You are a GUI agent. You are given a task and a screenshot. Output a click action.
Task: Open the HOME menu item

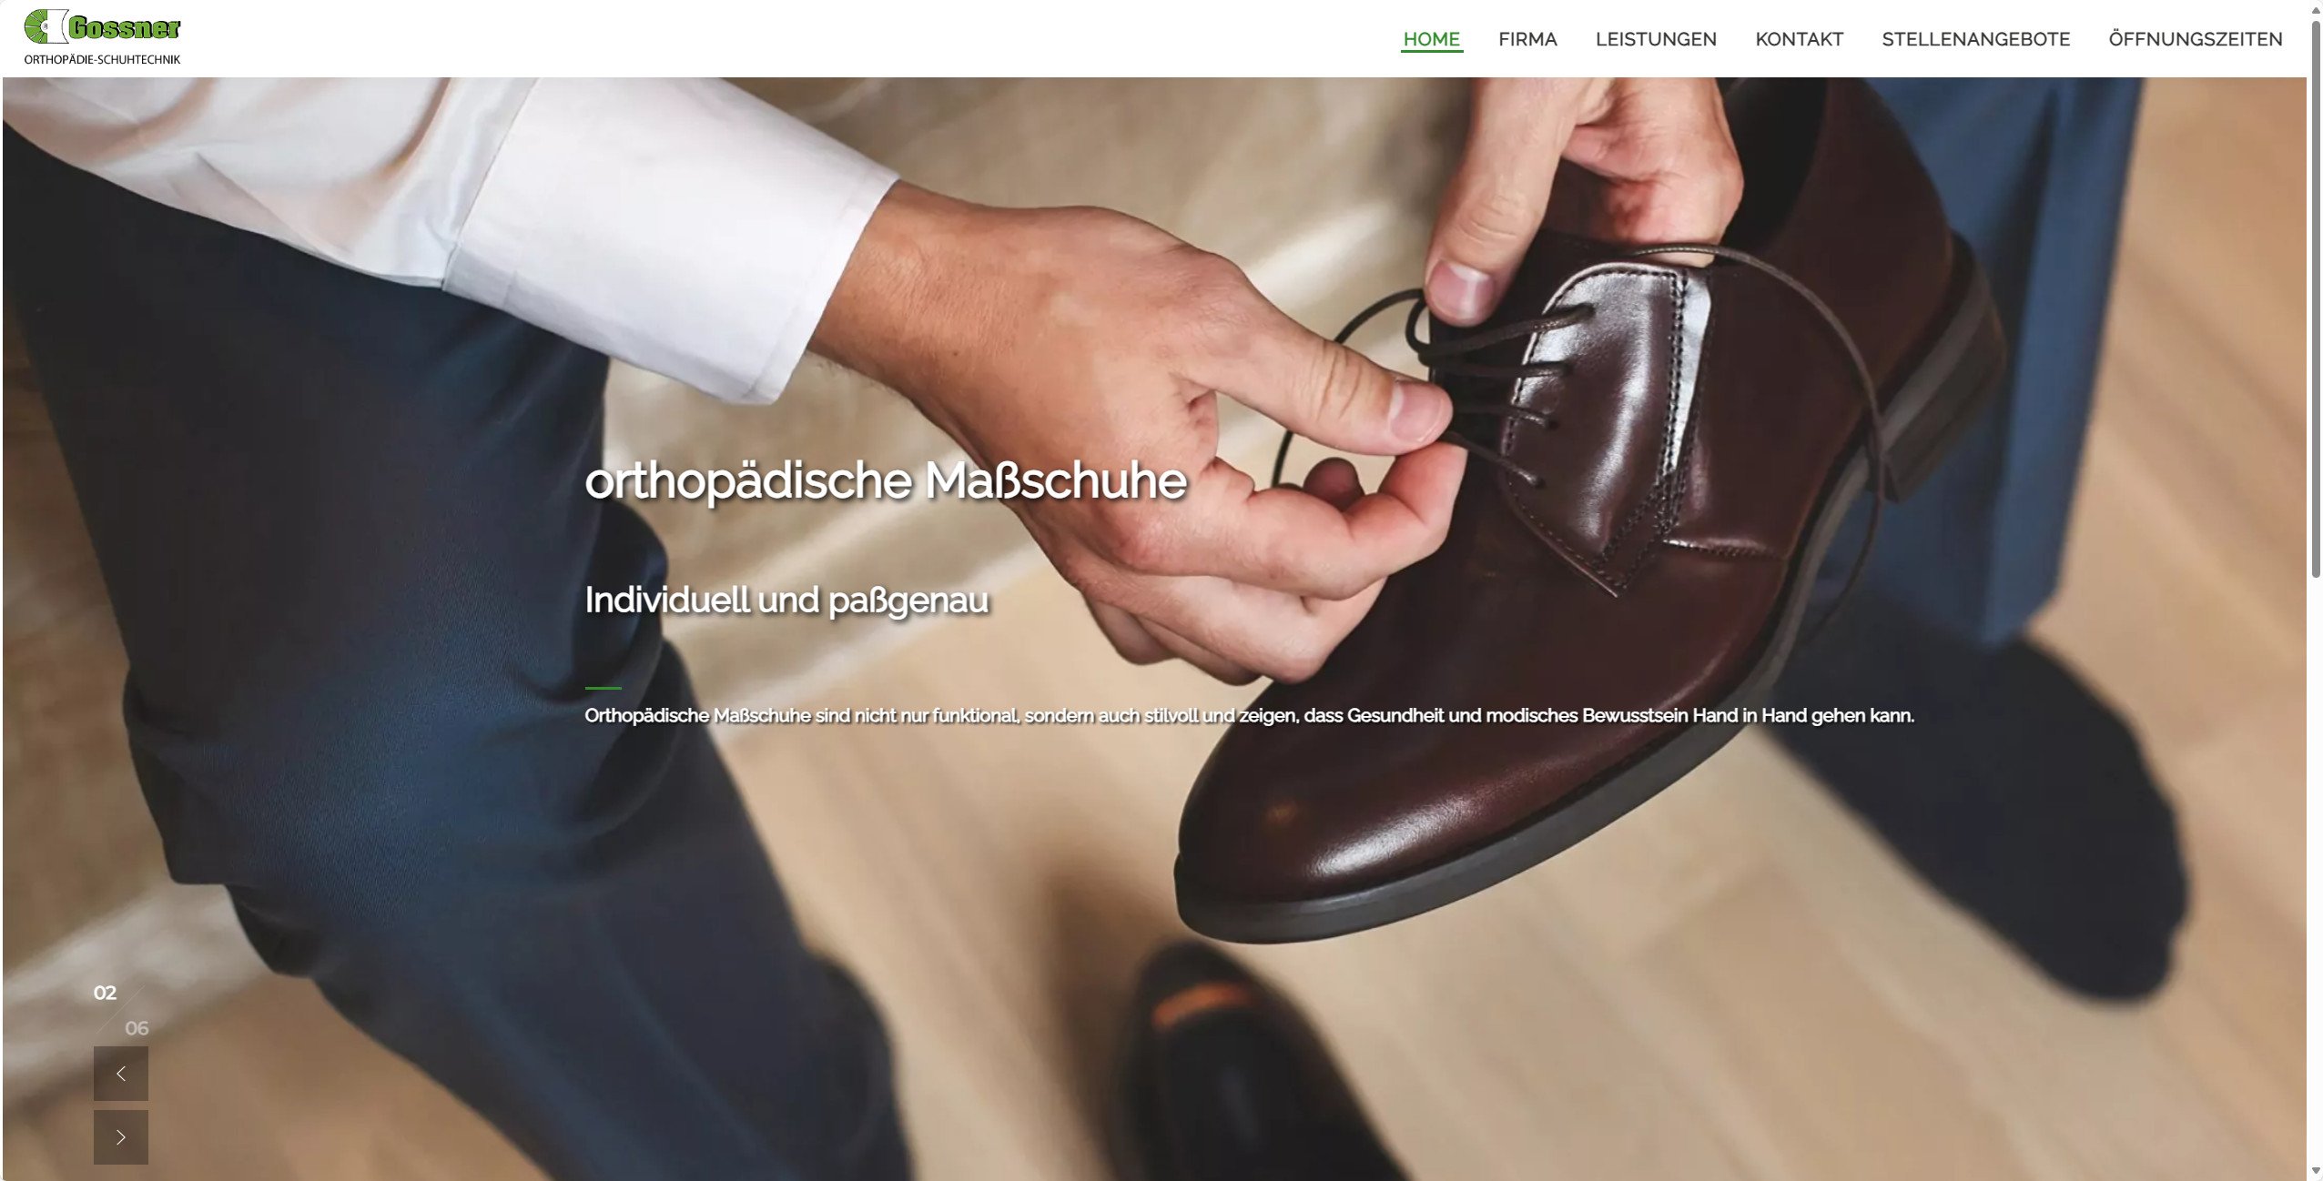(x=1431, y=39)
